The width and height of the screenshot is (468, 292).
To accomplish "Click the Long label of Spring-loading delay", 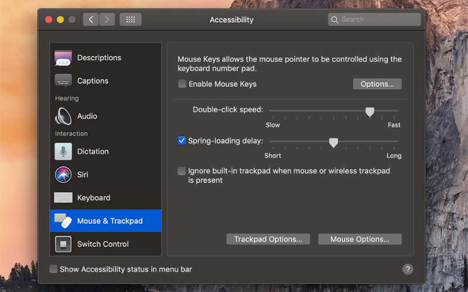I will (x=394, y=155).
